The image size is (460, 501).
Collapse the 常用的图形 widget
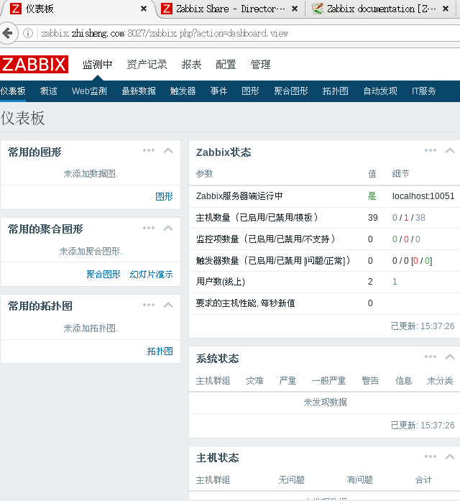[168, 150]
